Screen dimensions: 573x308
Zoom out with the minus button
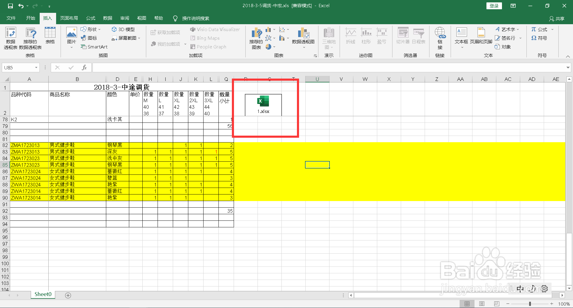(508, 304)
